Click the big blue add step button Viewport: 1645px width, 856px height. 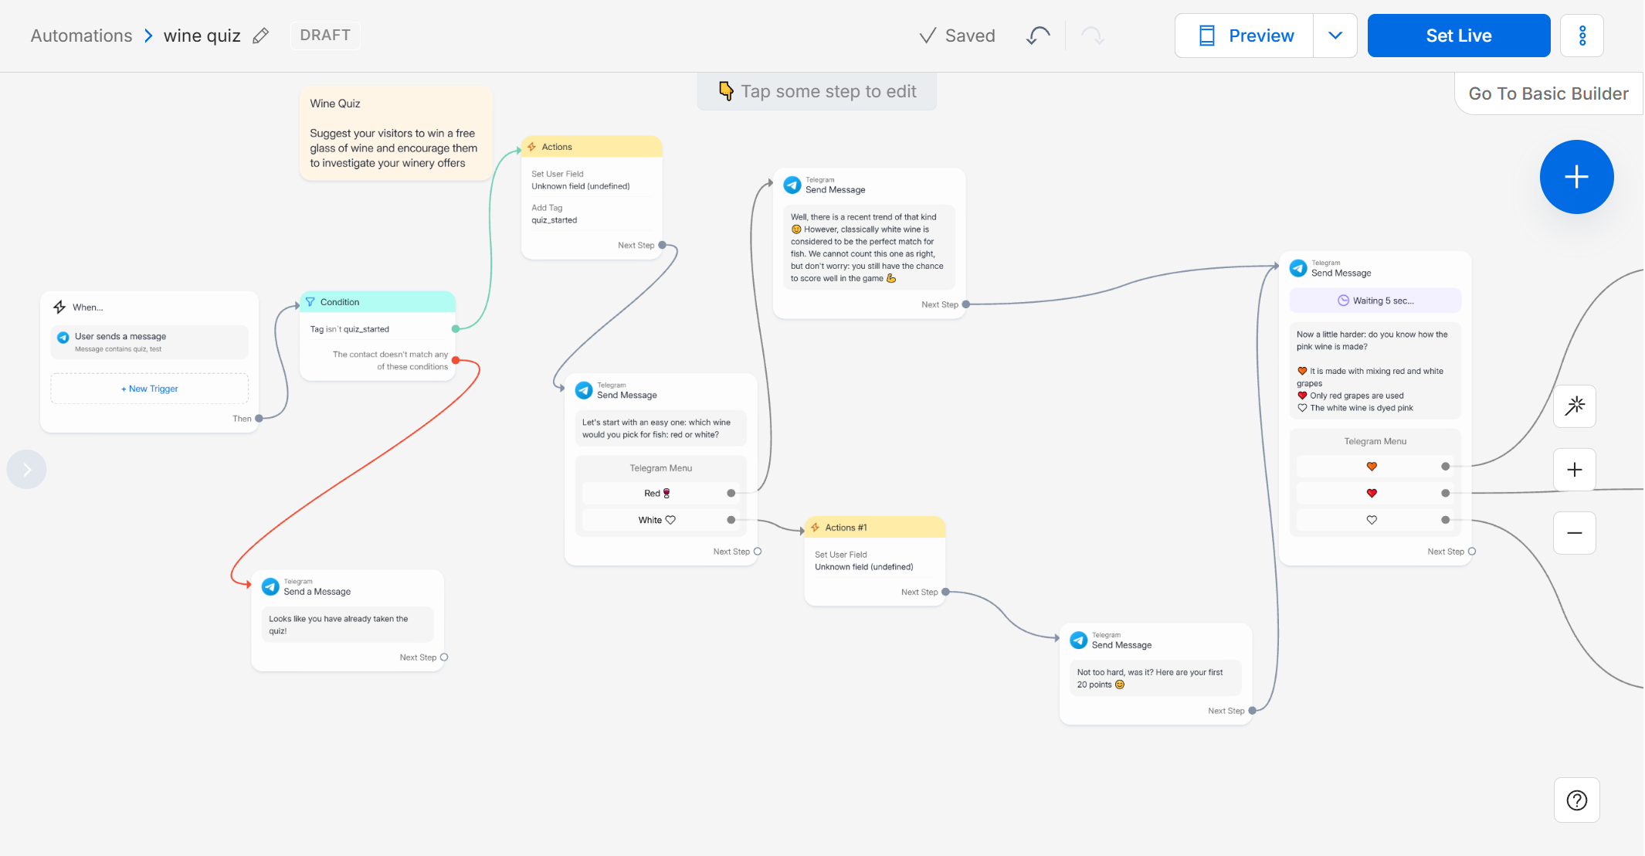coord(1576,177)
